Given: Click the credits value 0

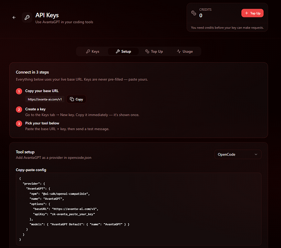Looking at the screenshot, I should click(201, 15).
